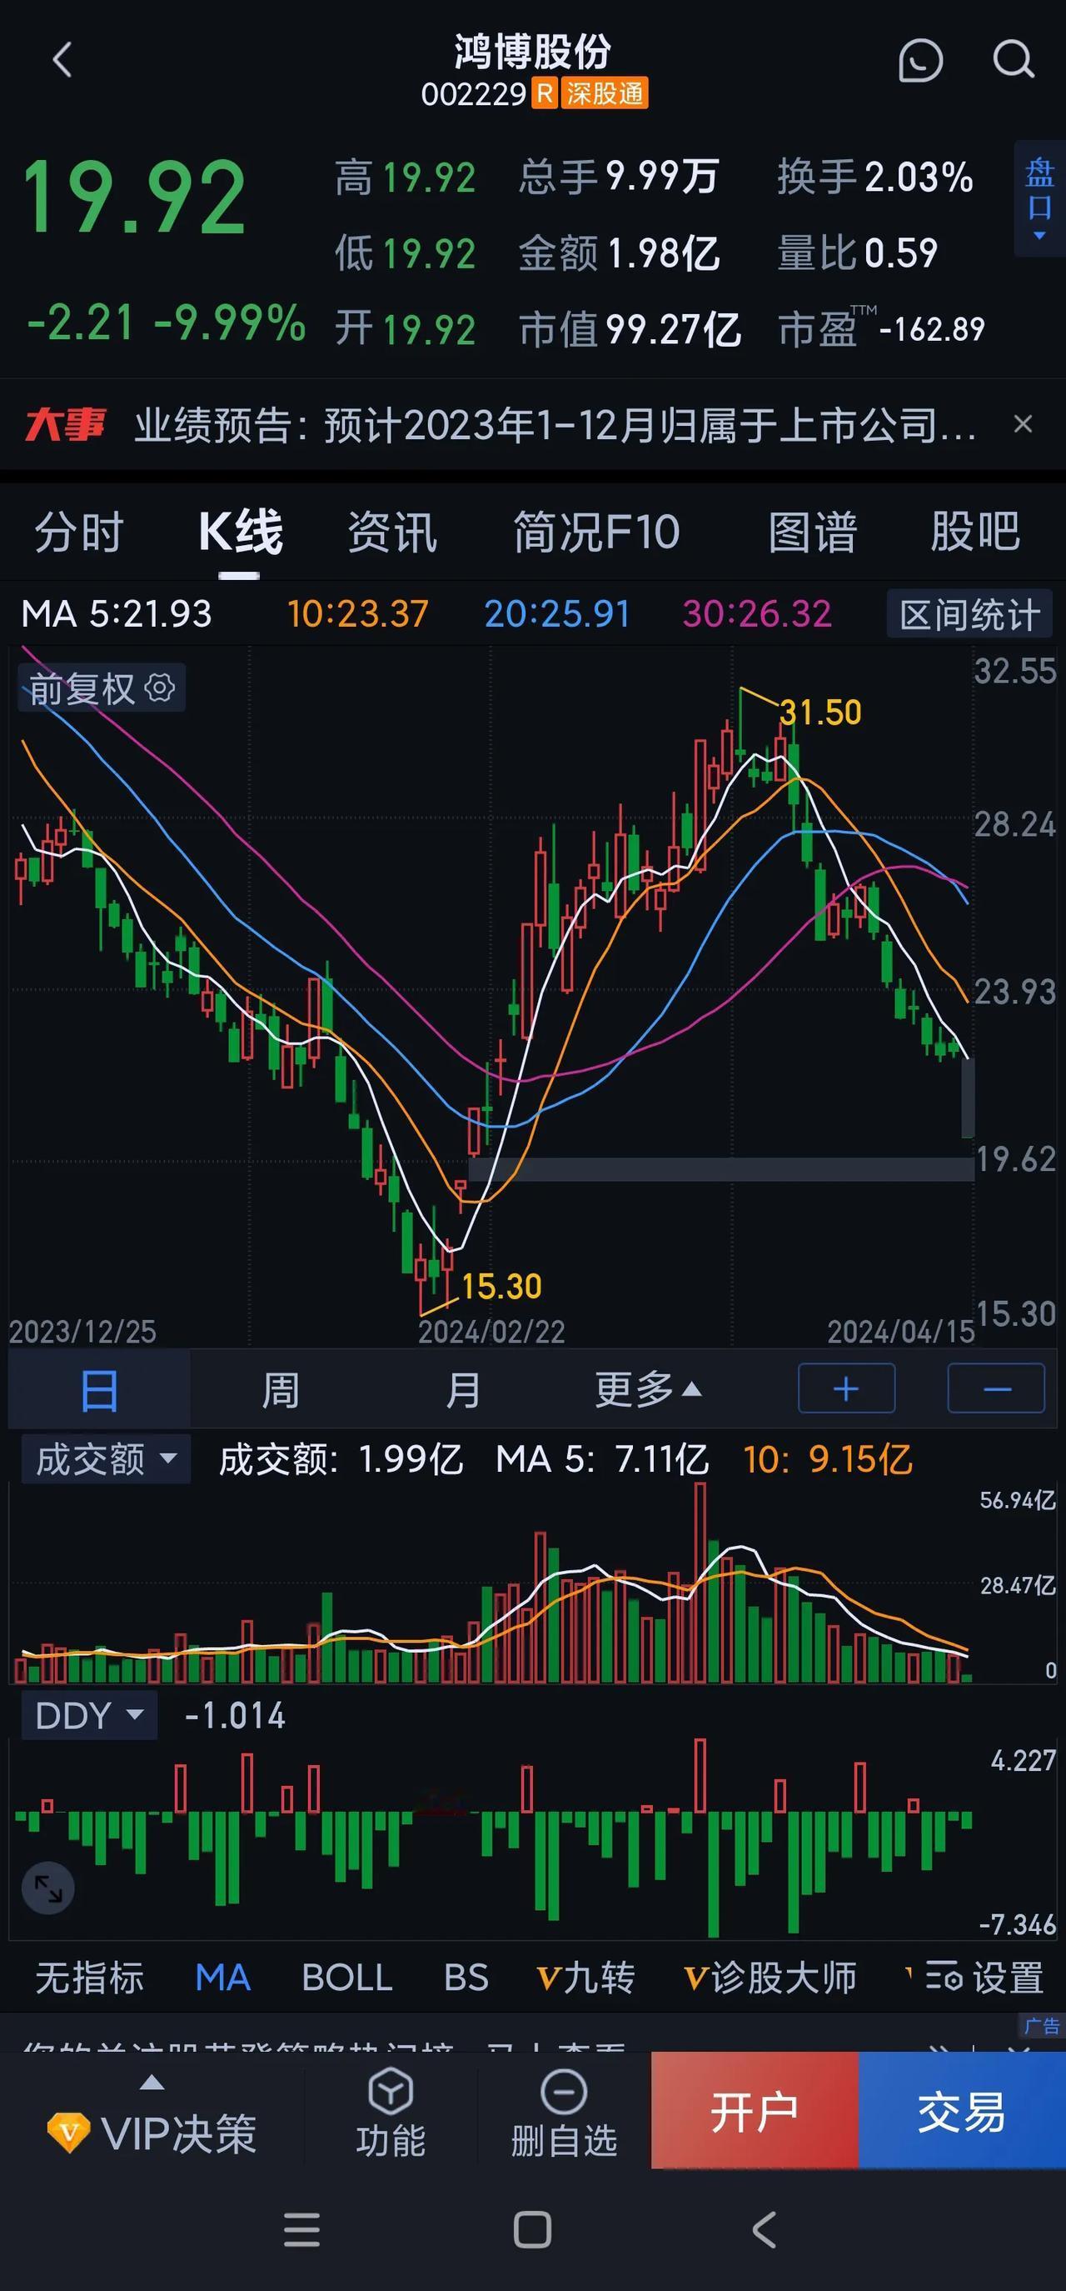The image size is (1066, 2291).
Task: Expand chart to fullscreen with arrows icon
Action: click(x=48, y=1888)
